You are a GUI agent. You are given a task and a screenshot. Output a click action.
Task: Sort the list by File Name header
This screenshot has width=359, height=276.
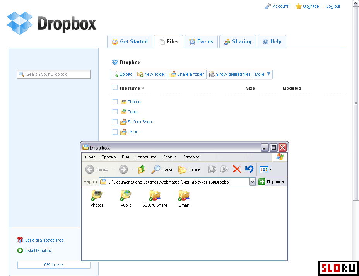pyautogui.click(x=130, y=88)
